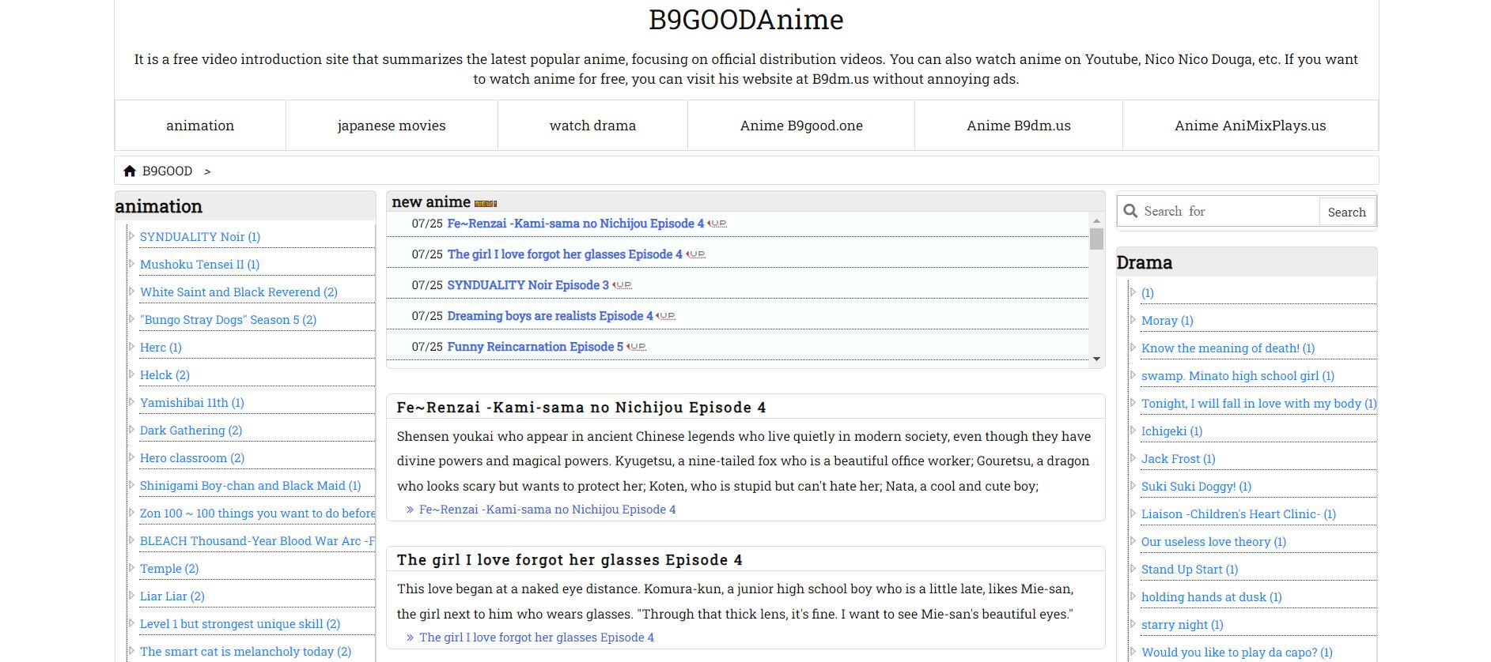Click triangle bullet before SYNDUALITY Noir (1)
The width and height of the screenshot is (1491, 662).
pyautogui.click(x=131, y=235)
